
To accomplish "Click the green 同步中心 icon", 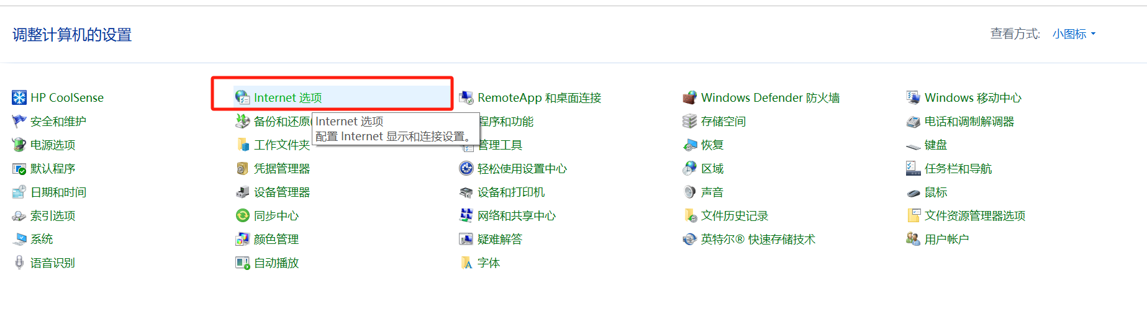I will 243,215.
